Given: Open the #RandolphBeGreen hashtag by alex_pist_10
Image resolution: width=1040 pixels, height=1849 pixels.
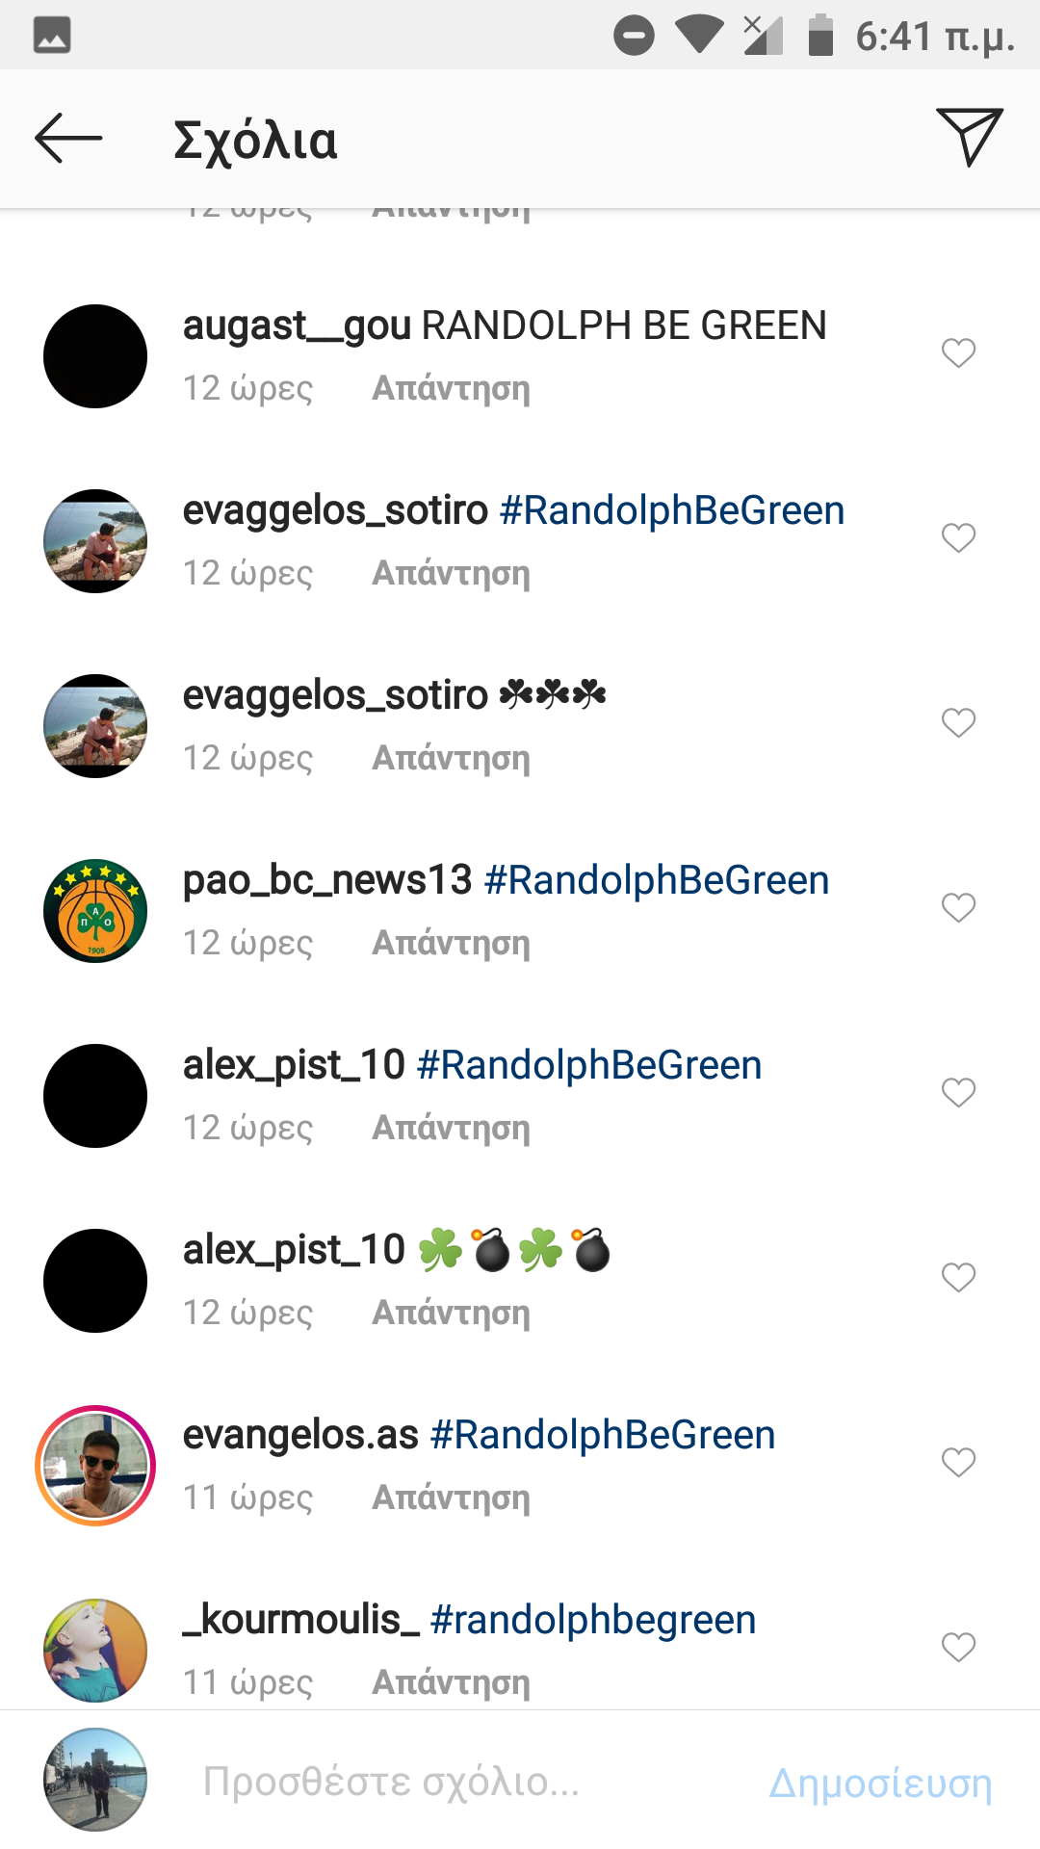Looking at the screenshot, I should coord(589,1065).
